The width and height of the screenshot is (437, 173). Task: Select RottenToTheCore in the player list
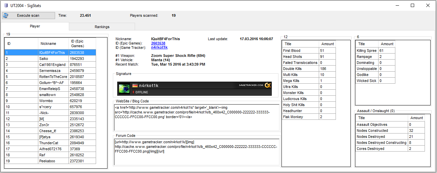click(x=53, y=77)
